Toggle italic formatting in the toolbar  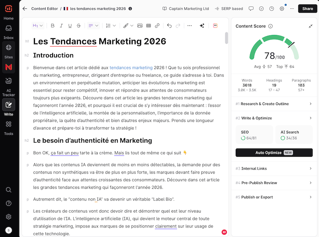pos(61,25)
